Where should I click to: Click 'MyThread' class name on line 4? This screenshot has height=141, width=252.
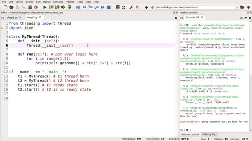point(31,36)
